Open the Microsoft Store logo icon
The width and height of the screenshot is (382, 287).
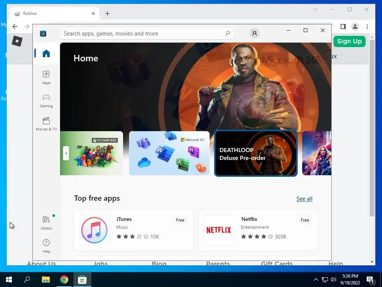coord(43,33)
